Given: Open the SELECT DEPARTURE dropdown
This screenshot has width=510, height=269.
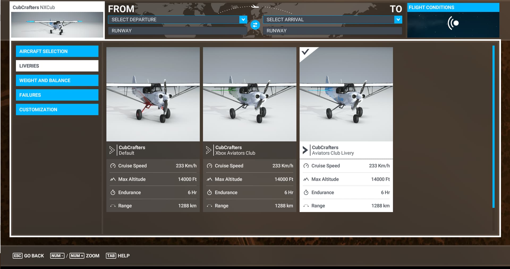Looking at the screenshot, I should [177, 19].
